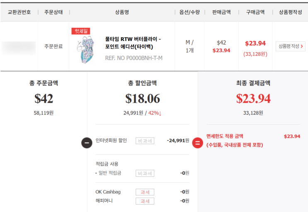Image resolution: width=308 pixels, height=212 pixels.
Task: Select the 주문상태 column header
Action: (x=53, y=12)
